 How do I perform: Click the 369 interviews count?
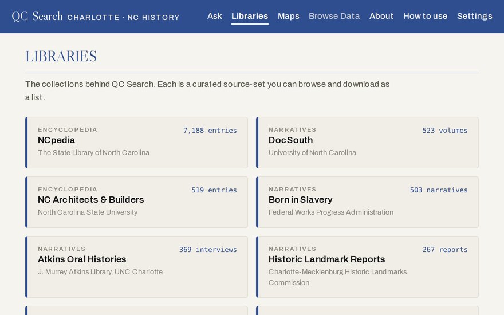208,250
